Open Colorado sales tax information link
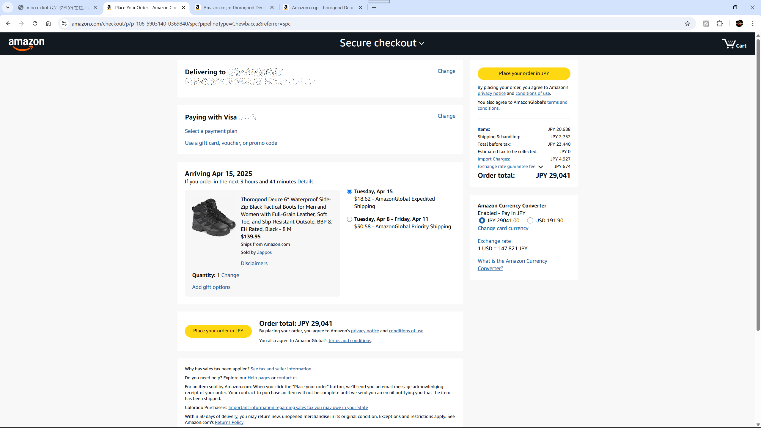Image resolution: width=761 pixels, height=428 pixels. (298, 407)
